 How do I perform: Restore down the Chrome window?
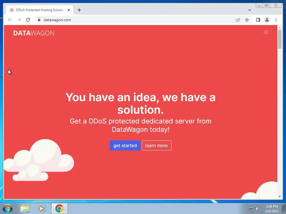266,6
